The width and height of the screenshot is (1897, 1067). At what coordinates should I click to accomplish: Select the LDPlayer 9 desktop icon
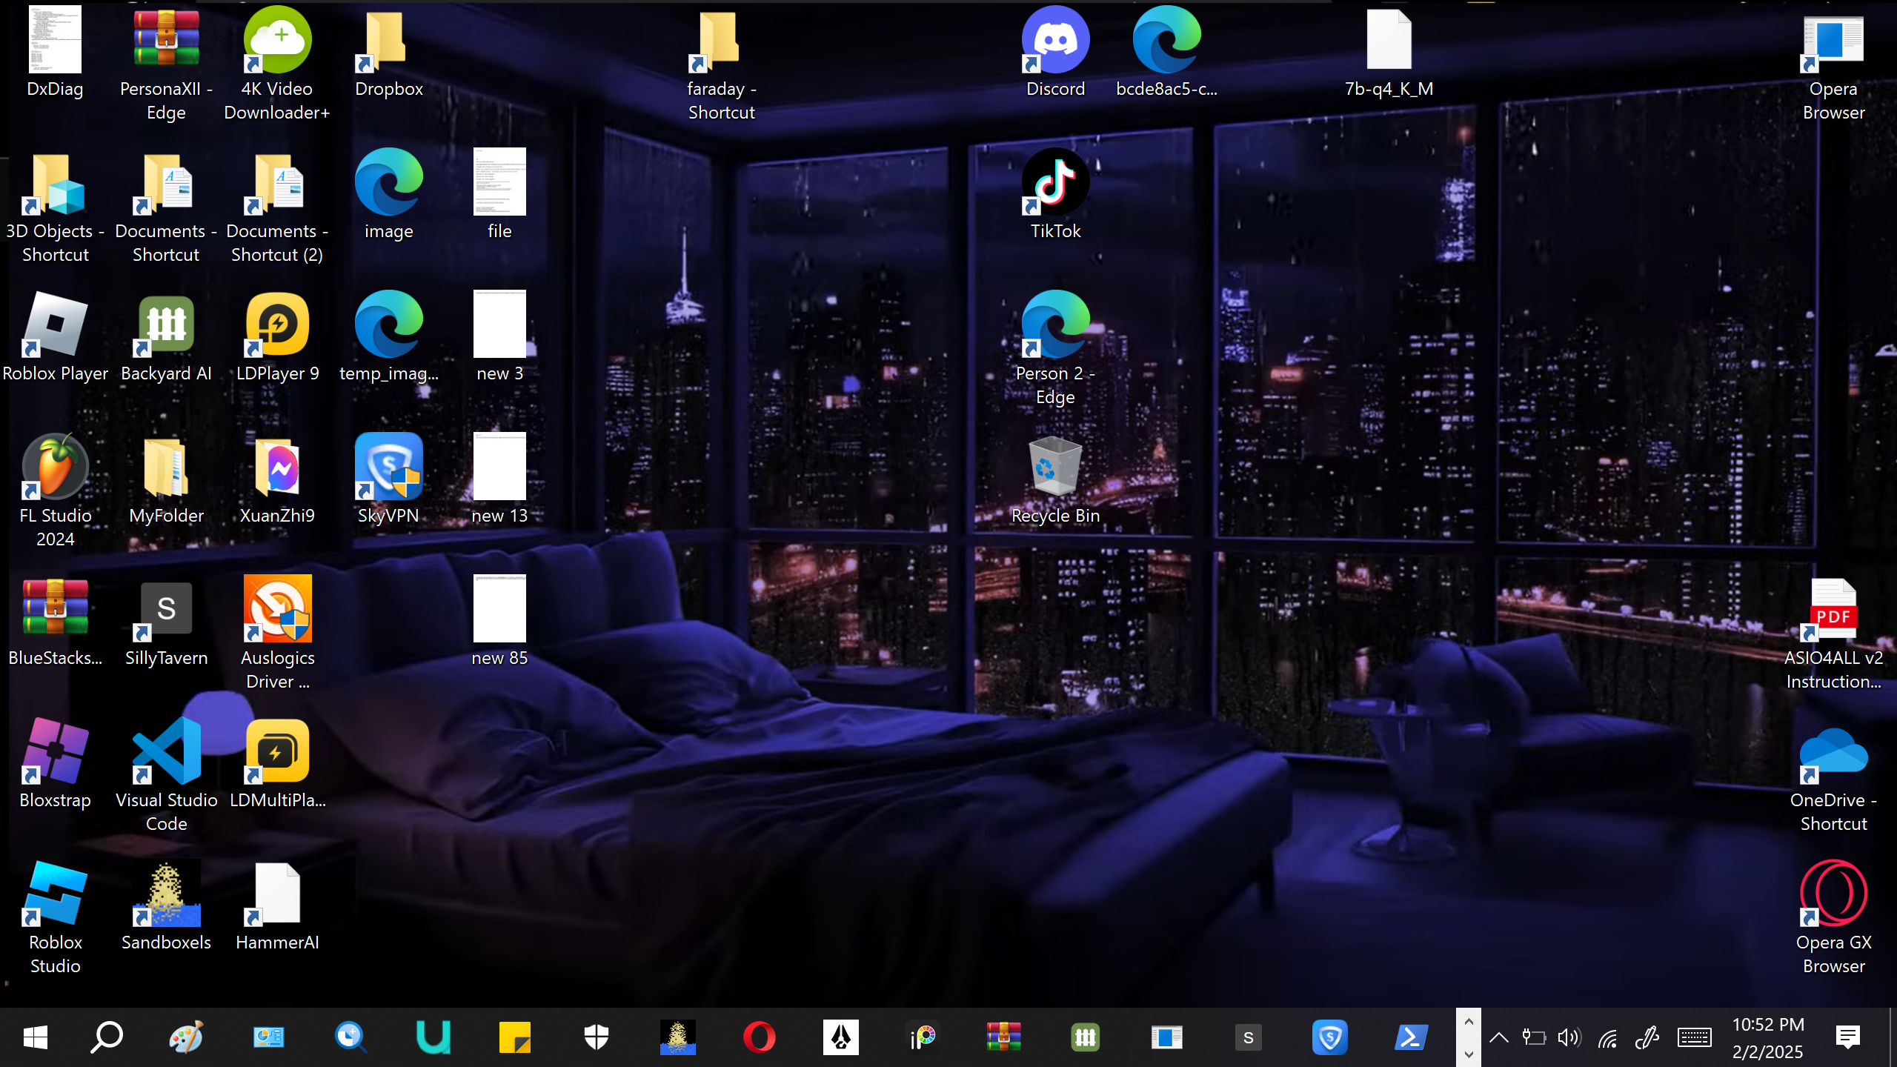[x=277, y=325]
